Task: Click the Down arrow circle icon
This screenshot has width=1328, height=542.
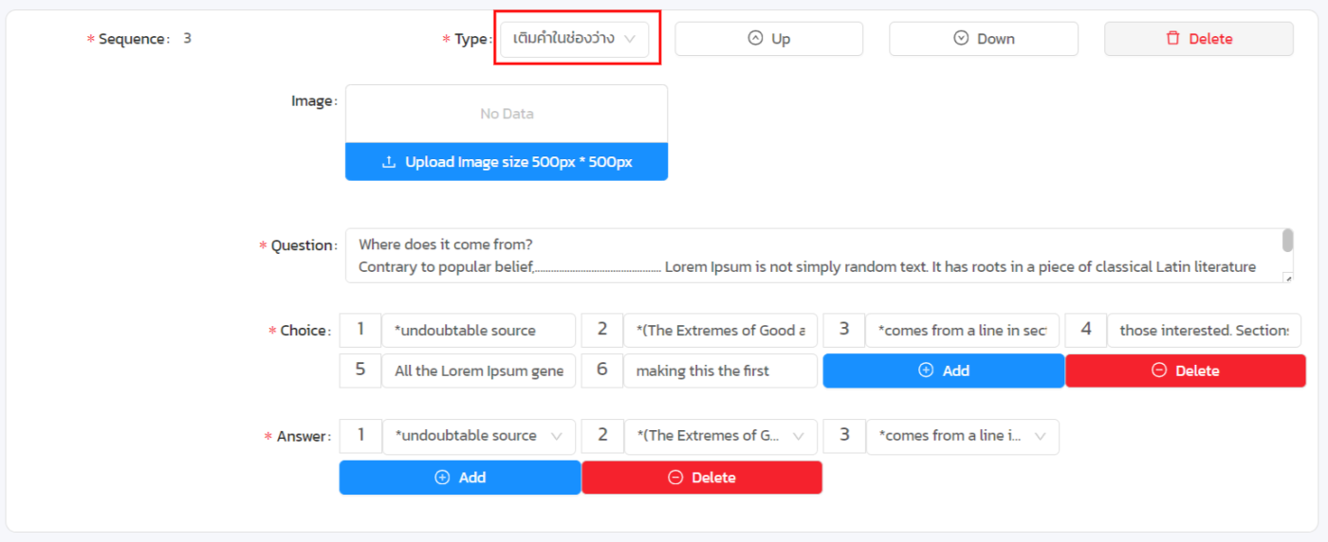Action: (961, 39)
